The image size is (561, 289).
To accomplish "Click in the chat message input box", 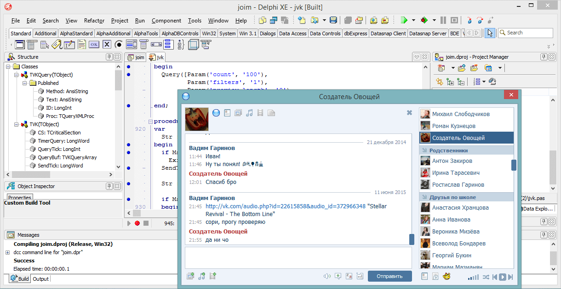I will point(298,257).
